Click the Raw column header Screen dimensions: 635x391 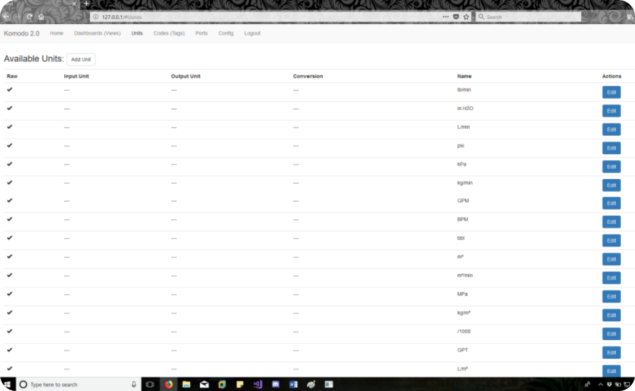12,76
